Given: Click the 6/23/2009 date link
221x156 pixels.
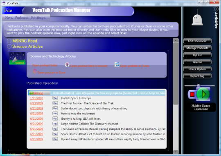Looking at the screenshot, I should pos(36,103).
